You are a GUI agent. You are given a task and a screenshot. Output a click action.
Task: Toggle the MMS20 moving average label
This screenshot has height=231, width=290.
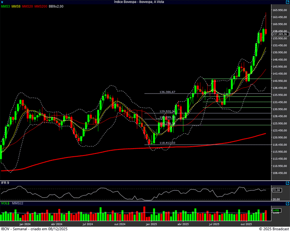click(28, 6)
